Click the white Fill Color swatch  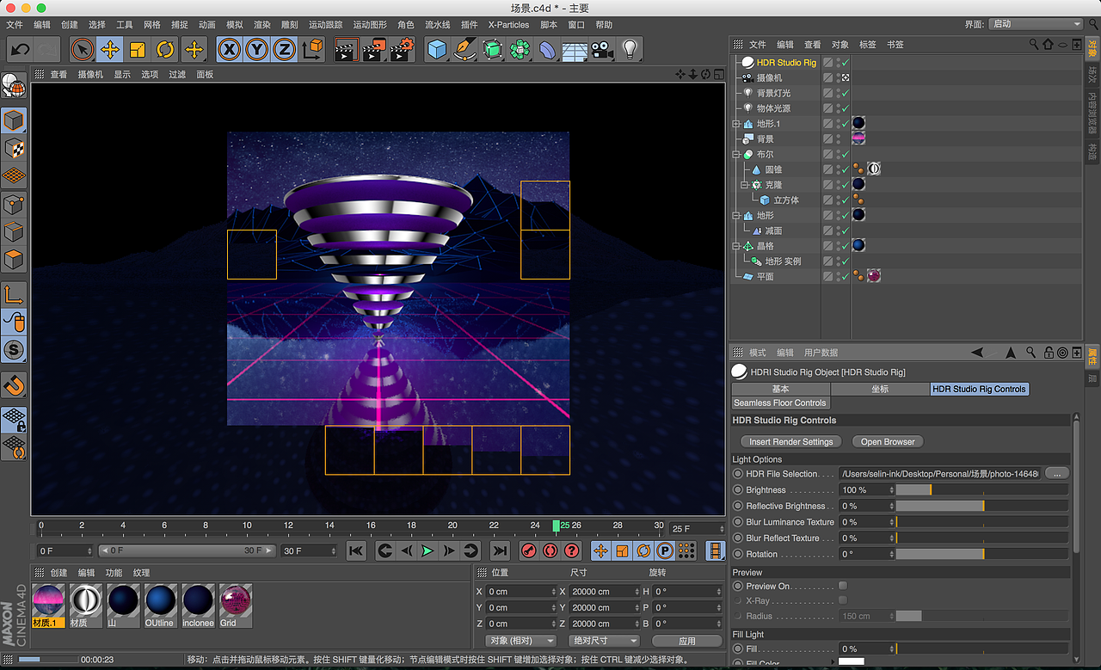[851, 661]
